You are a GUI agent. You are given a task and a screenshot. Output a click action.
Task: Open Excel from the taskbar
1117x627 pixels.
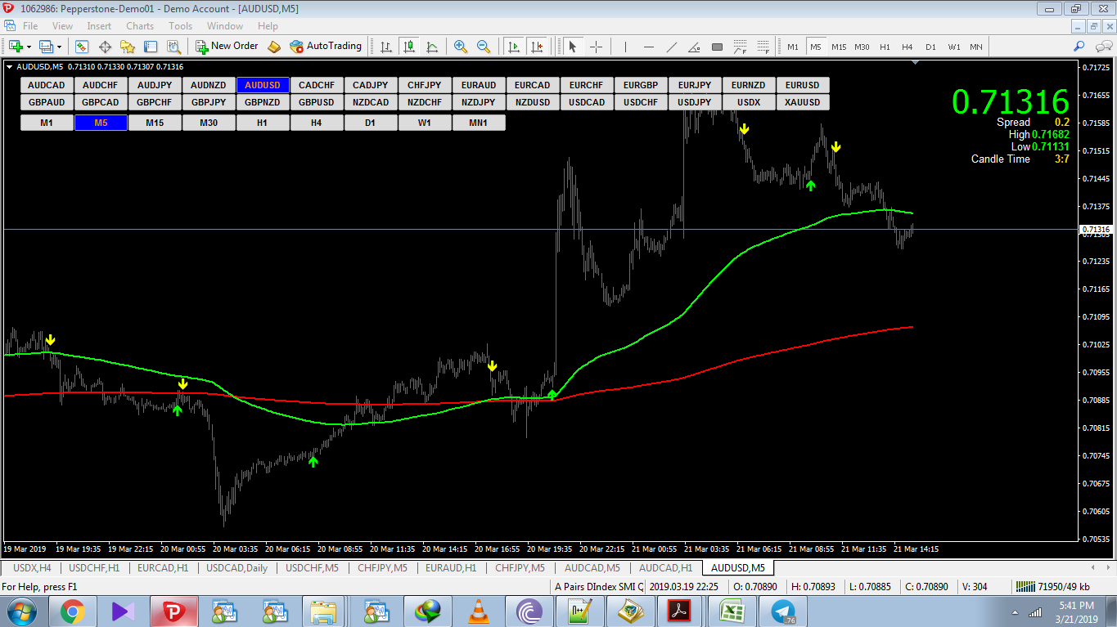point(732,611)
